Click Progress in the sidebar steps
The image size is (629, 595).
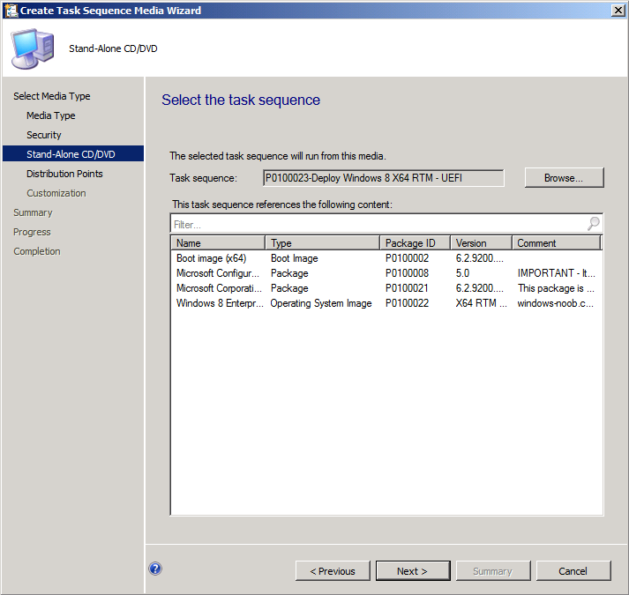[x=32, y=232]
